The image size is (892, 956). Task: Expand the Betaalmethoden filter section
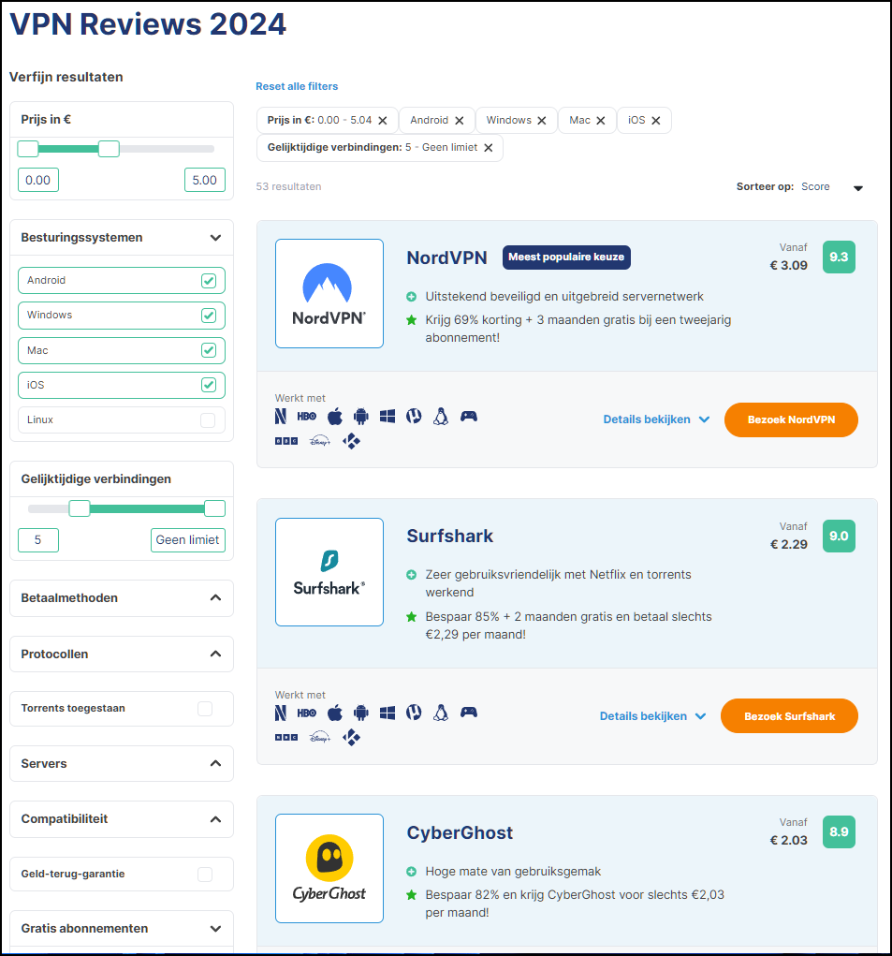tap(215, 597)
